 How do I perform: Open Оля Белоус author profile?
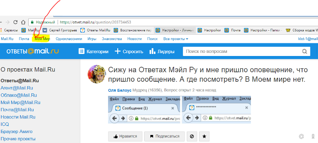tap(120, 90)
